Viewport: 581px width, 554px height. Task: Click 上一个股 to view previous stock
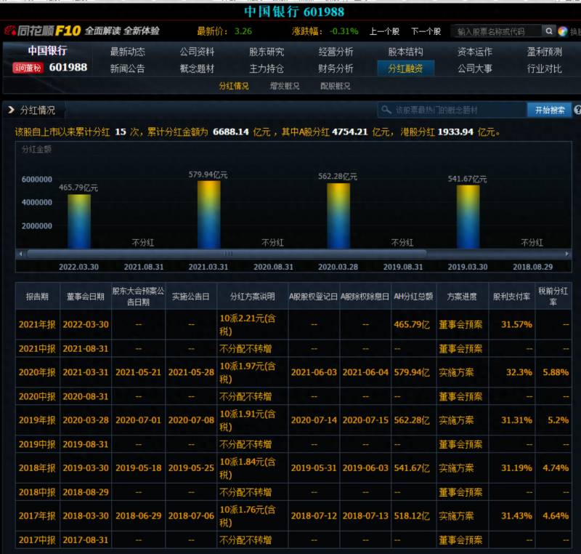pyautogui.click(x=384, y=31)
